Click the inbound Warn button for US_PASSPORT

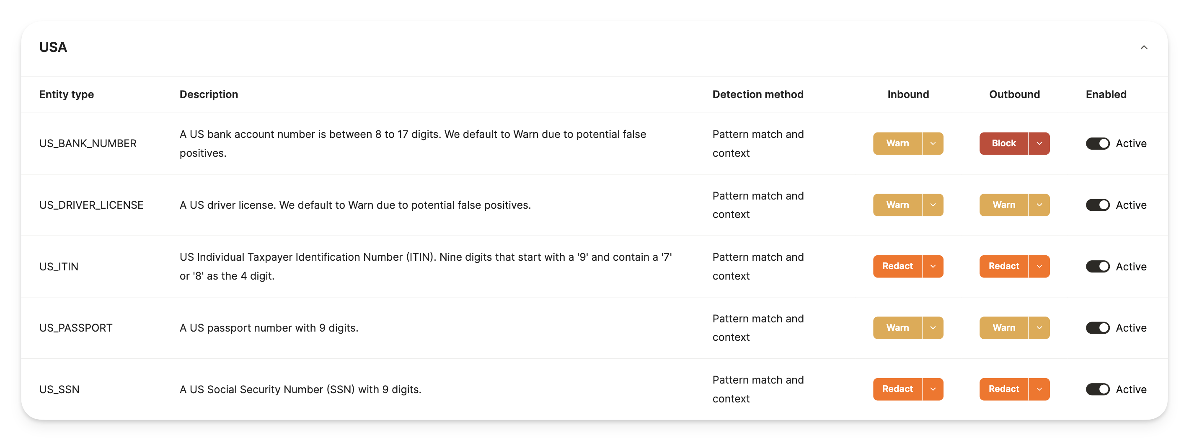click(x=897, y=328)
